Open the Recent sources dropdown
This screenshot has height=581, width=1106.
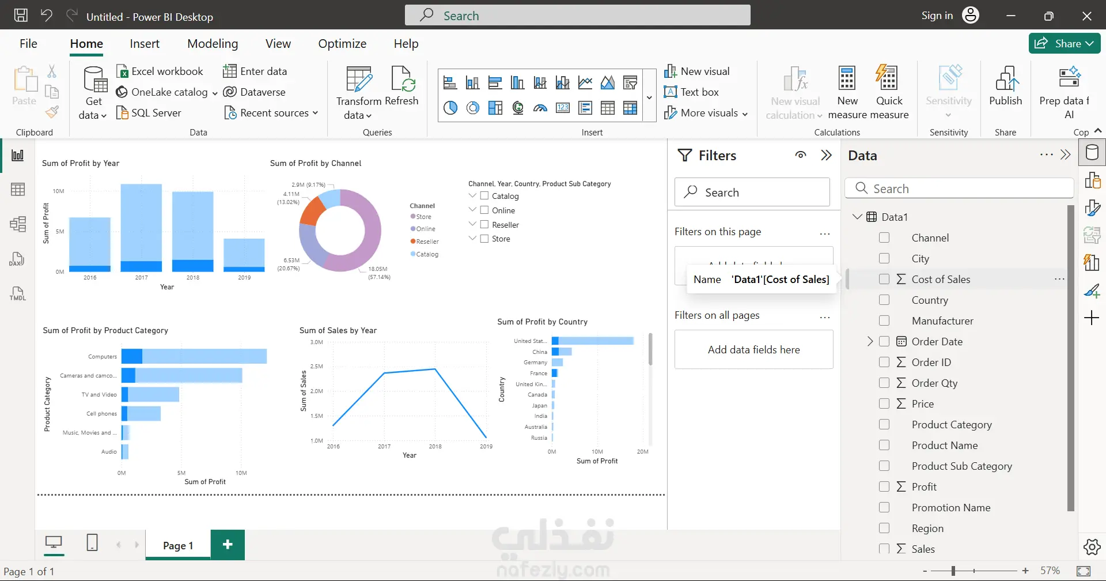click(316, 113)
